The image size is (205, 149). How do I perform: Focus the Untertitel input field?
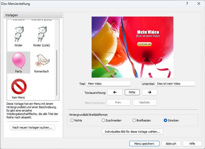tap(176, 84)
